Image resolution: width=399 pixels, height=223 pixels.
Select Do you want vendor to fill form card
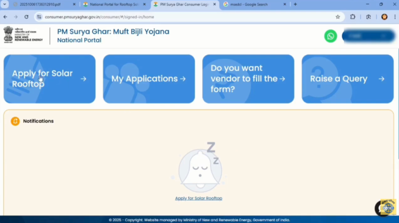point(248,79)
